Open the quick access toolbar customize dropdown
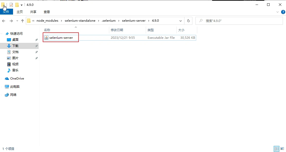This screenshot has height=152, width=286. coord(21,5)
